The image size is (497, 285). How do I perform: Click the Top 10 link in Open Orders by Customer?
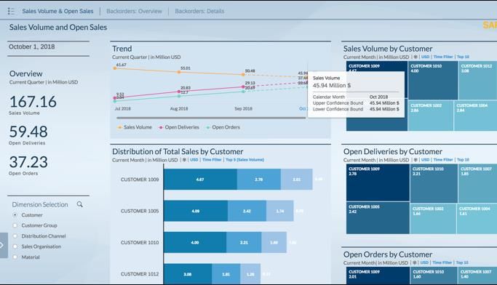click(x=462, y=263)
